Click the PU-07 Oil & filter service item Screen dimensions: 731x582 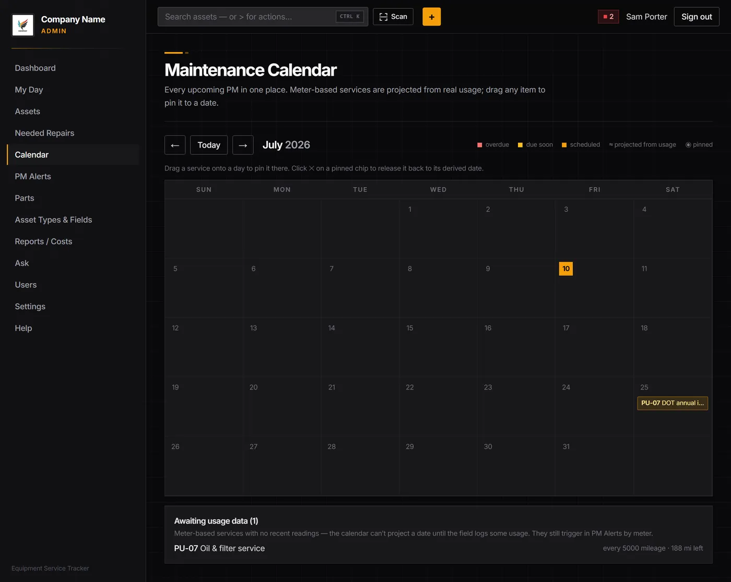(x=219, y=548)
